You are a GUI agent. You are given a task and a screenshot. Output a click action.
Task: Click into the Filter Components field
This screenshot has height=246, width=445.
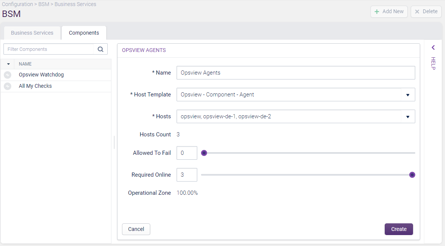(49, 49)
